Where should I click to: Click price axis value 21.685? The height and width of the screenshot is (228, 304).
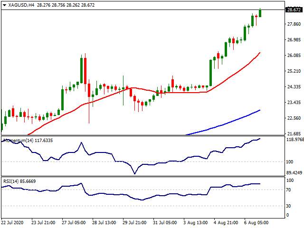point(294,134)
